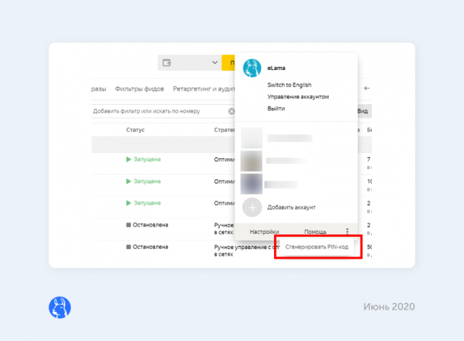Switch to Ретаргетинг и аудитории tab

click(201, 89)
